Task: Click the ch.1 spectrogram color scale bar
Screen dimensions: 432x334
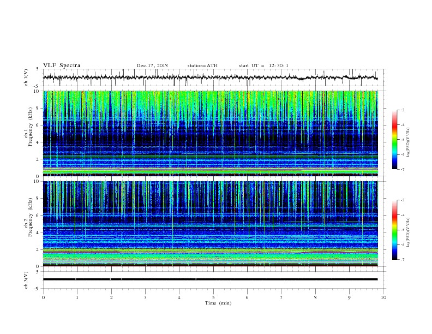Action: pyautogui.click(x=394, y=140)
